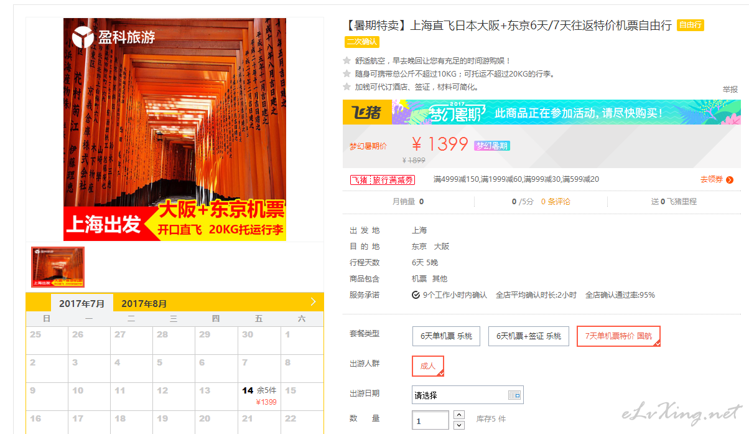Click the 自由行 tag next to the title

point(691,26)
